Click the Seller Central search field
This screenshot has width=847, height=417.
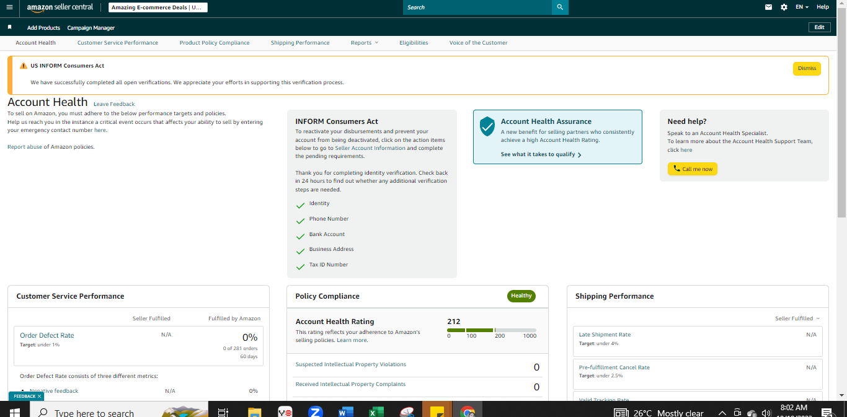pyautogui.click(x=477, y=7)
